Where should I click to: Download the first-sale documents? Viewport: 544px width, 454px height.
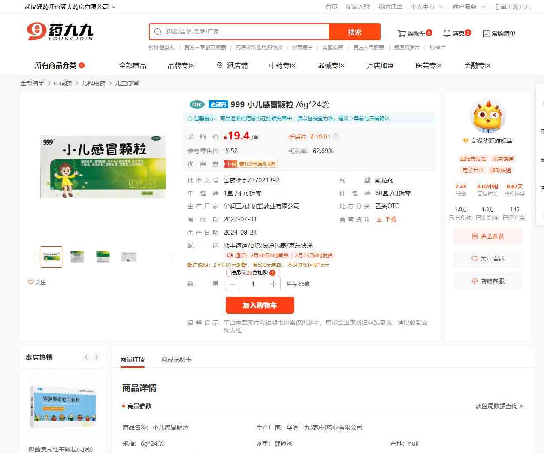pyautogui.click(x=386, y=219)
